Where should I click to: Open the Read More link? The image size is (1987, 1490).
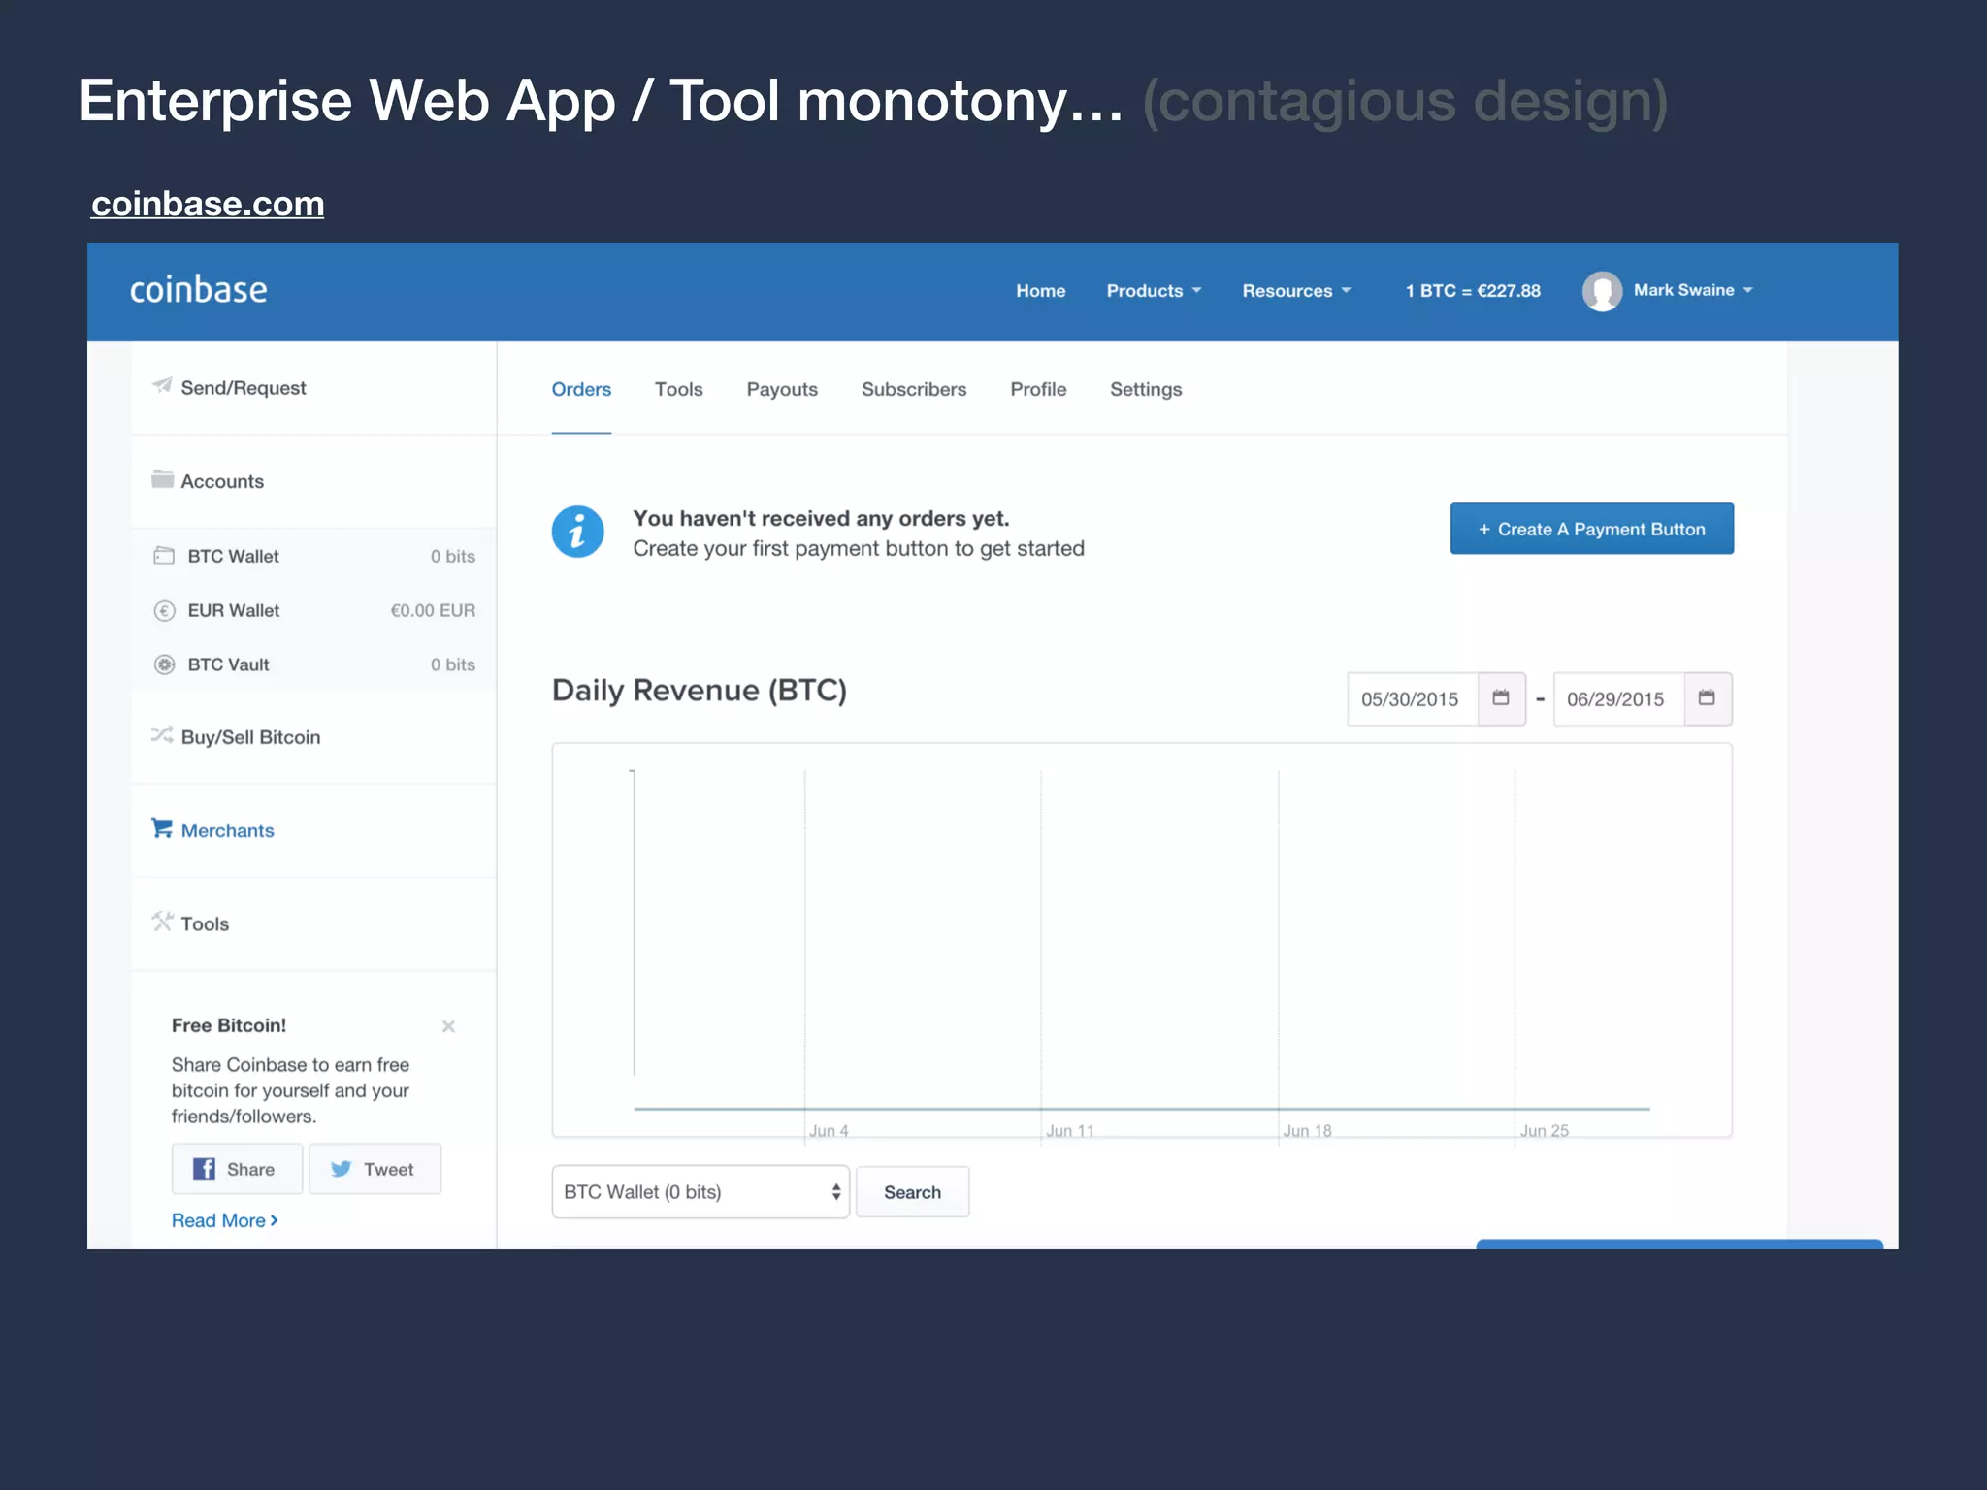coord(224,1220)
